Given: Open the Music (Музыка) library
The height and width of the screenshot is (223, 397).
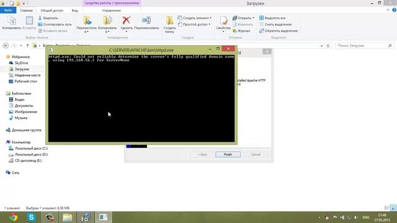Looking at the screenshot, I should [18, 118].
